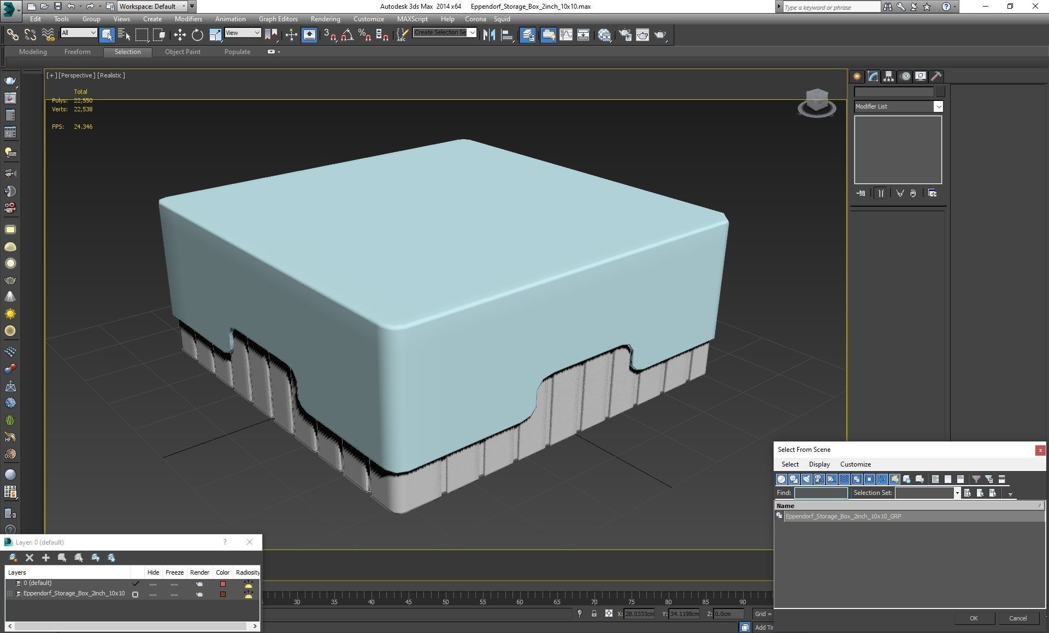Open Customize menu in Select From Scene
The height and width of the screenshot is (633, 1049).
point(855,464)
